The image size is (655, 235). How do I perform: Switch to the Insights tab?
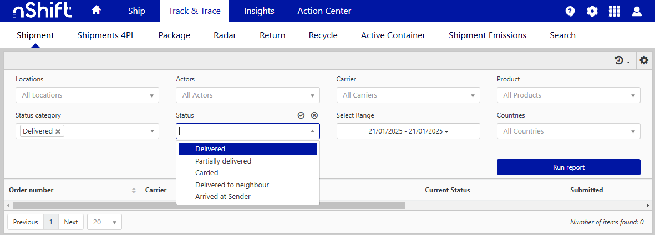[259, 11]
